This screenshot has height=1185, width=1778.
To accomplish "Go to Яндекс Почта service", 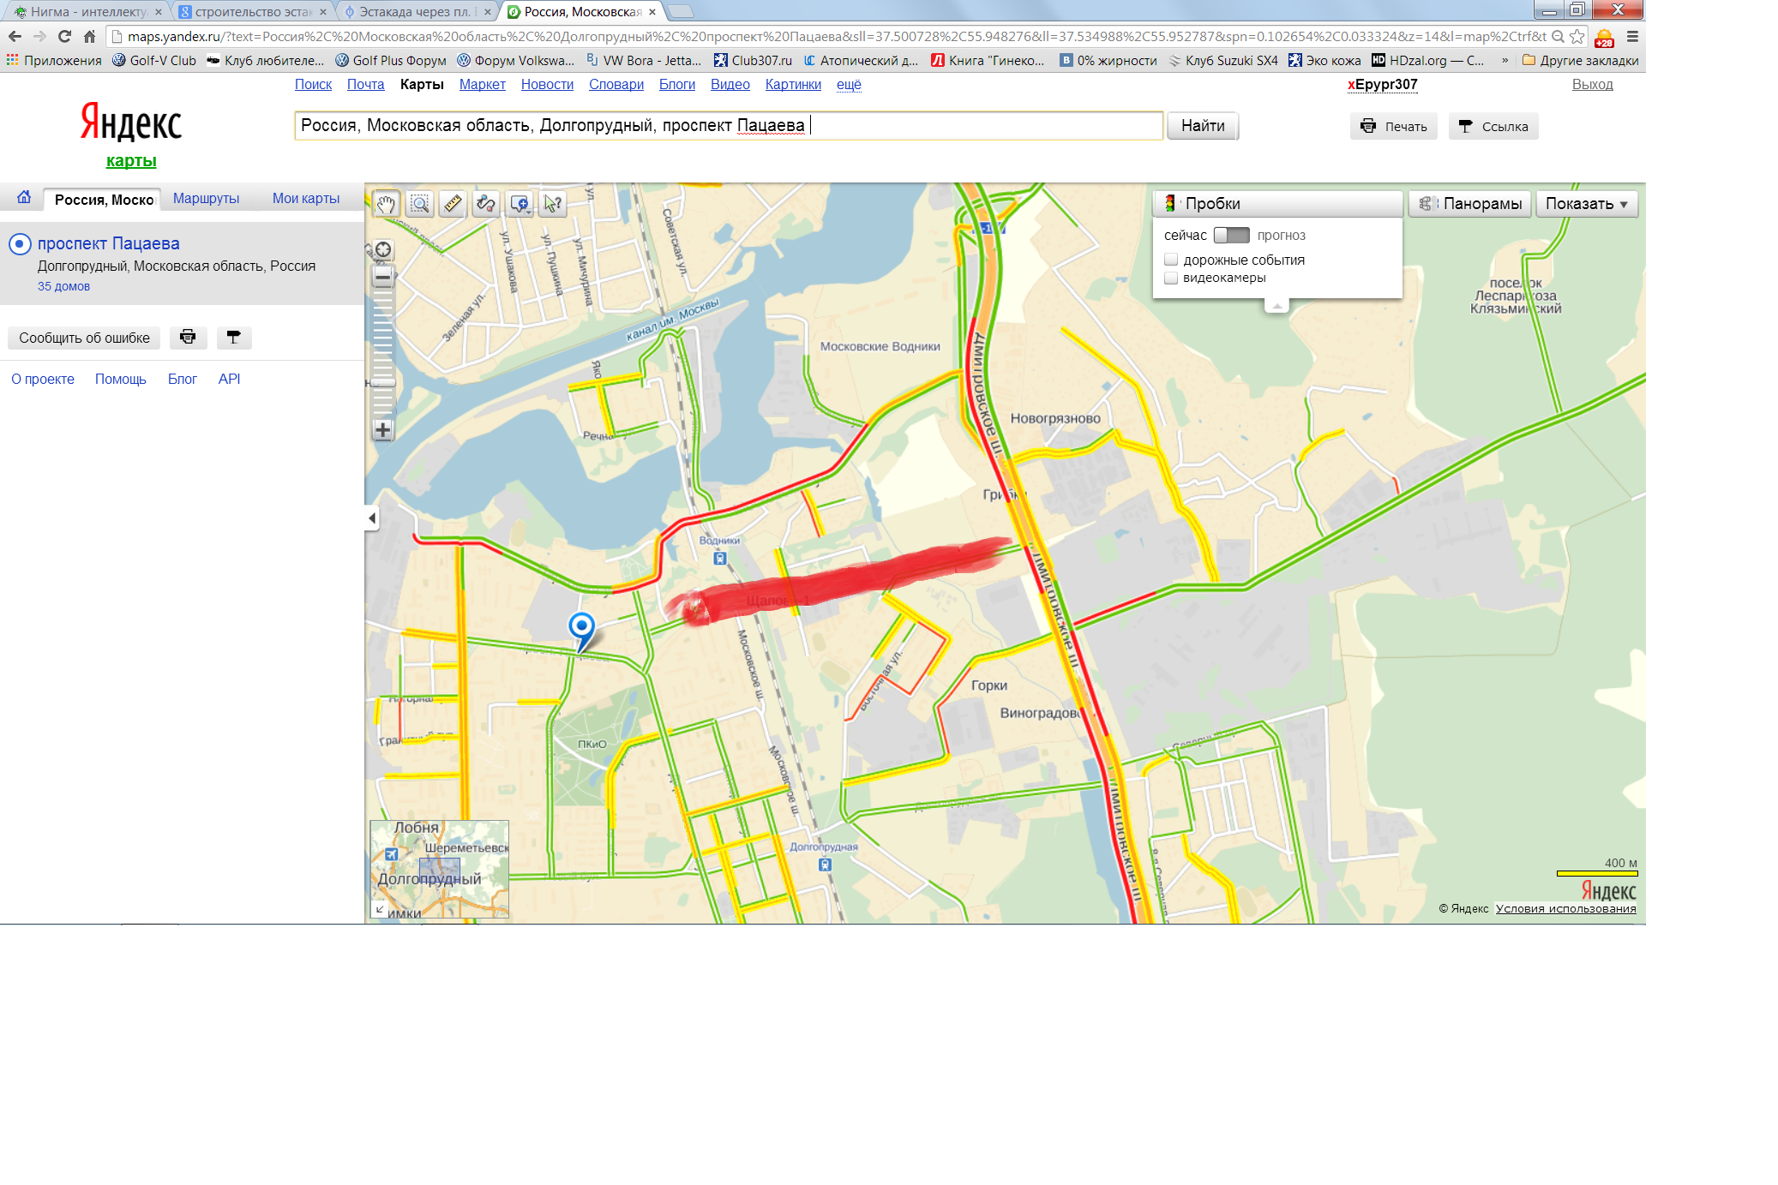I will coord(365,85).
